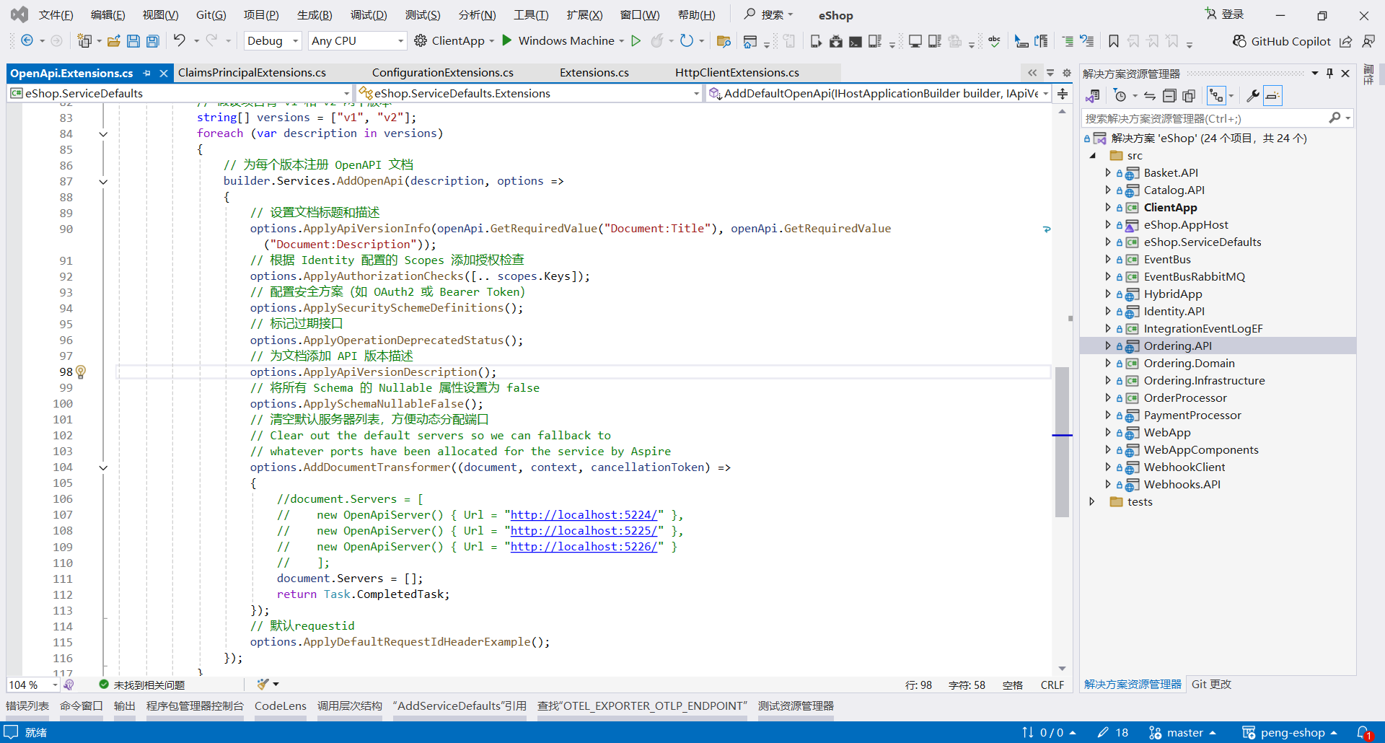Click the Save All toolbar icon
The height and width of the screenshot is (743, 1385).
click(153, 41)
